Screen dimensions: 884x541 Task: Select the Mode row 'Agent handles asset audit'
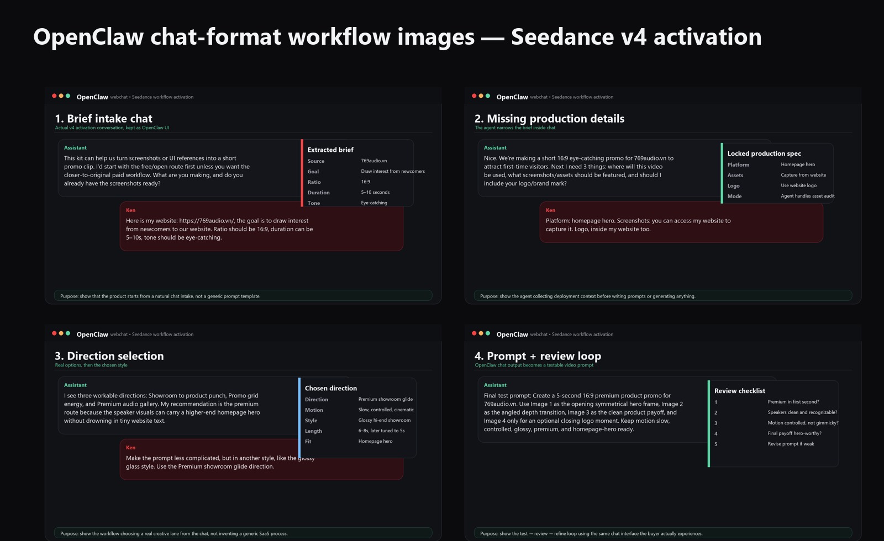(x=781, y=196)
